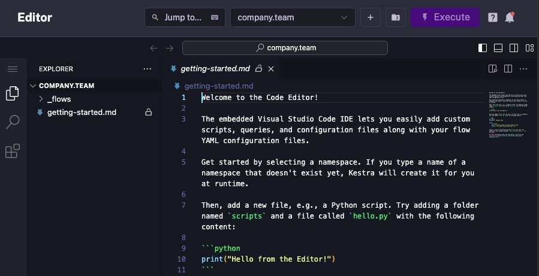Click the company.team command center search box

click(285, 48)
